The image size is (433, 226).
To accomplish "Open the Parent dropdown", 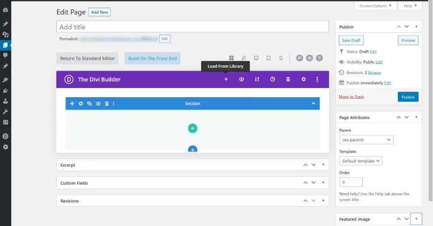I will [x=366, y=139].
